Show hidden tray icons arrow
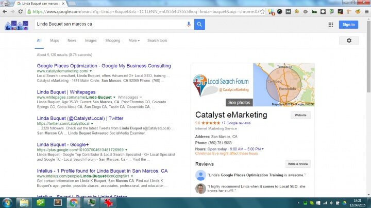371x208 pixels. tap(298, 203)
